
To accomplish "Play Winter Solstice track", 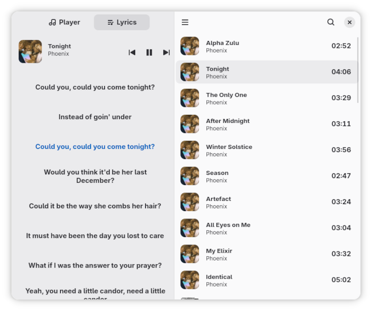I will pos(267,150).
